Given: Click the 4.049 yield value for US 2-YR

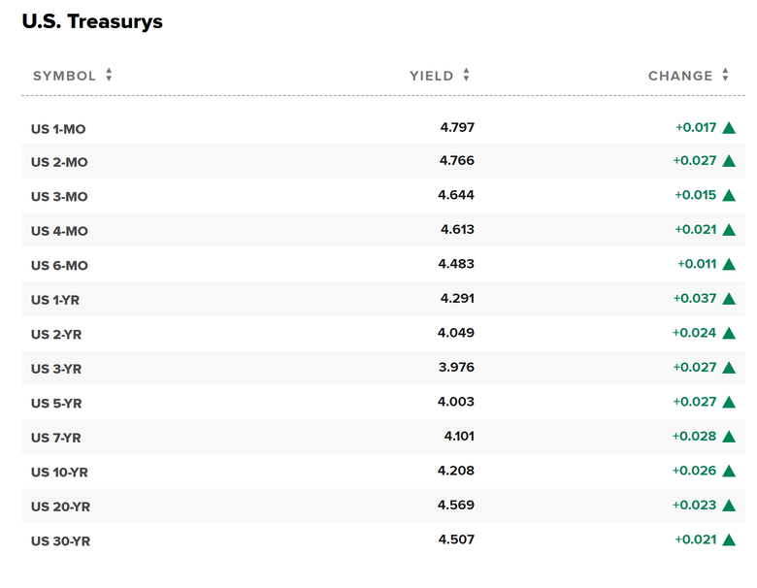Looking at the screenshot, I should tap(456, 333).
